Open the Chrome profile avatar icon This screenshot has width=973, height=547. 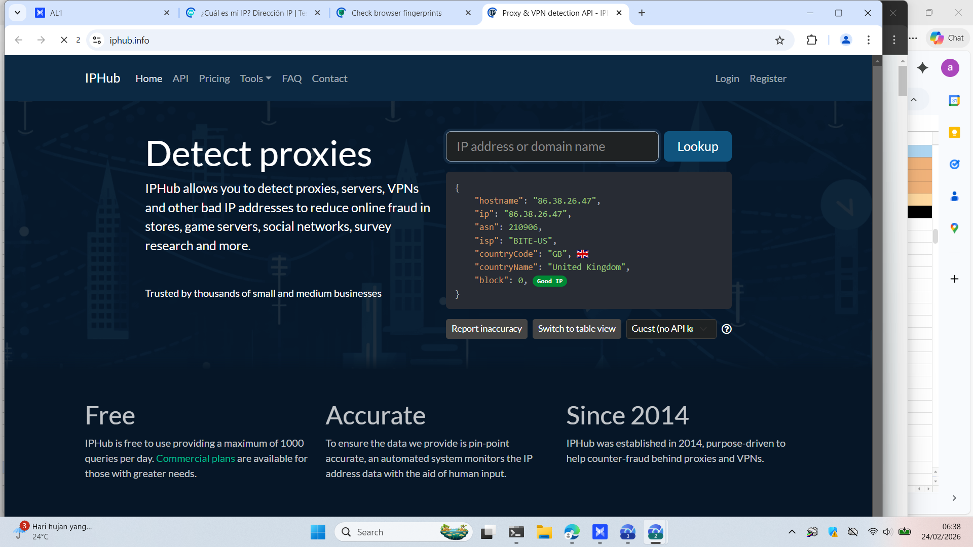tap(845, 40)
